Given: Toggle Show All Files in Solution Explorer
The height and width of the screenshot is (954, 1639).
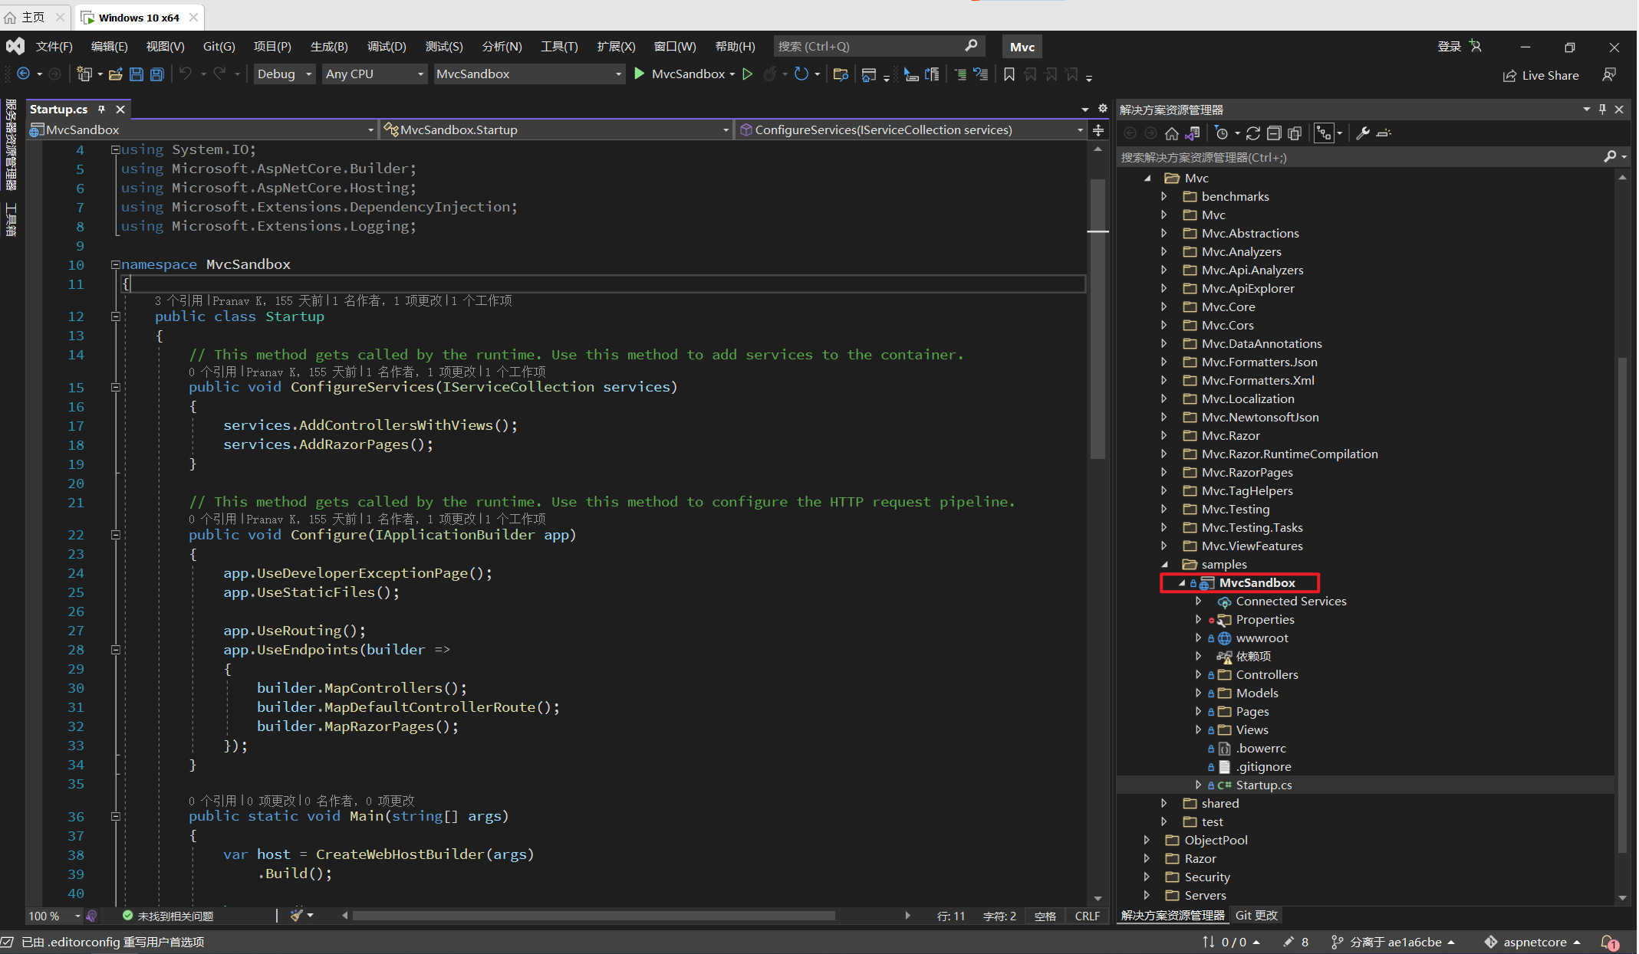Looking at the screenshot, I should pyautogui.click(x=1295, y=133).
